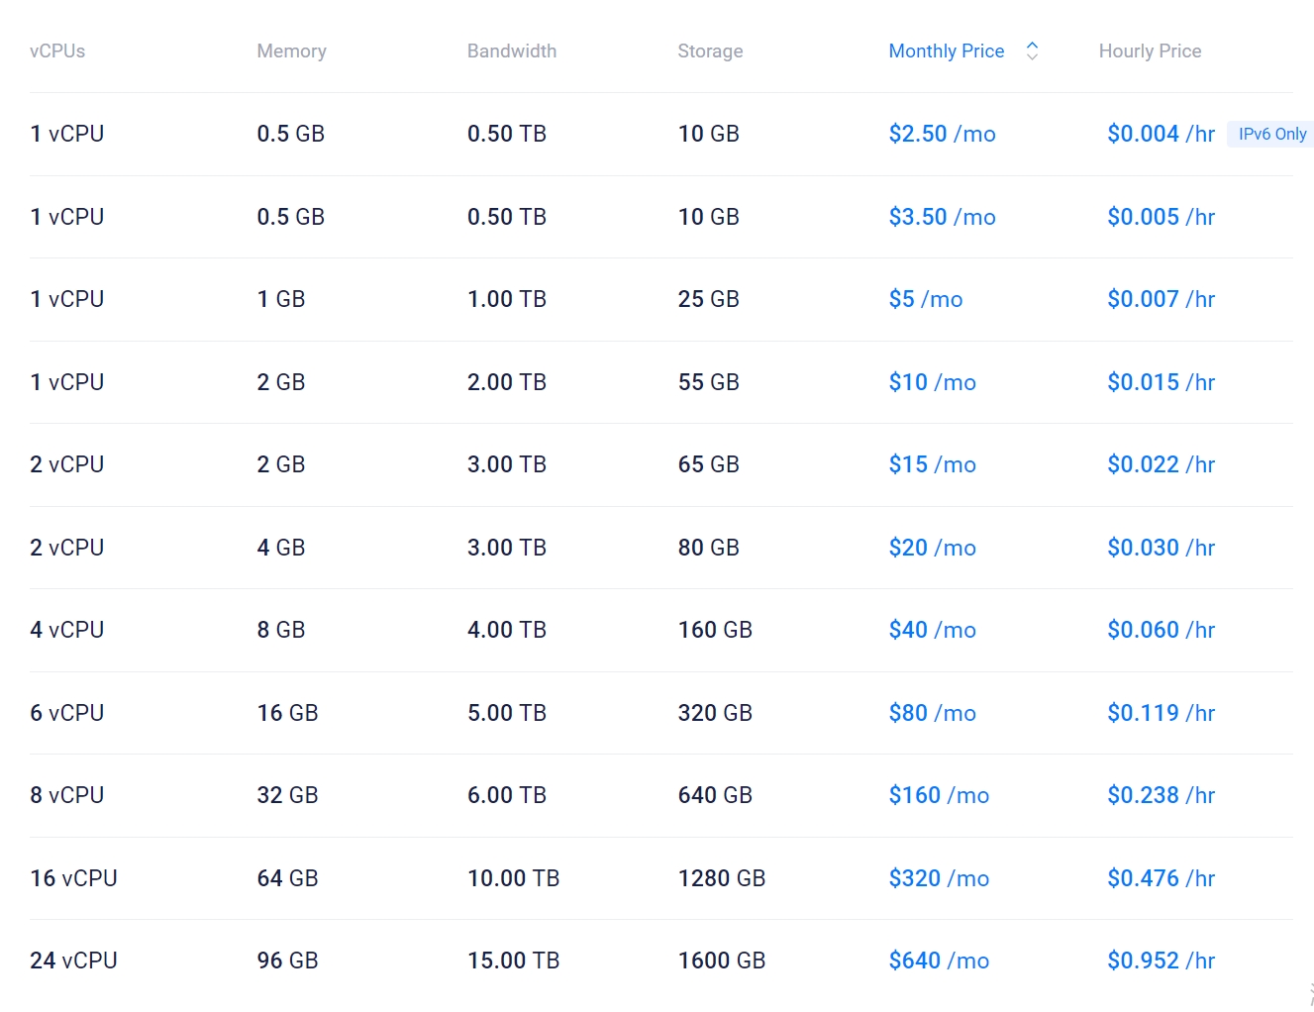Viewport: 1314px width, 1012px height.
Task: Choose the $640 /mo plan price
Action: coord(939,961)
